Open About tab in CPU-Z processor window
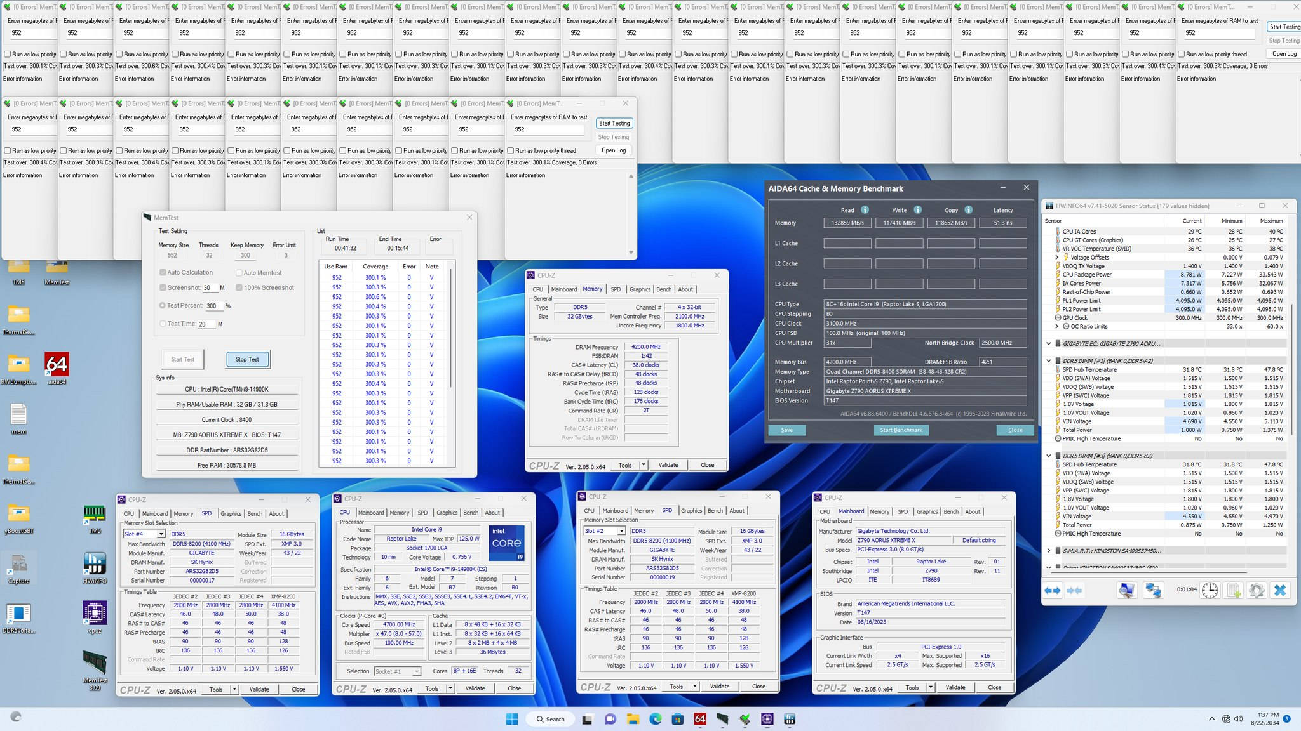Image resolution: width=1301 pixels, height=731 pixels. pos(492,513)
